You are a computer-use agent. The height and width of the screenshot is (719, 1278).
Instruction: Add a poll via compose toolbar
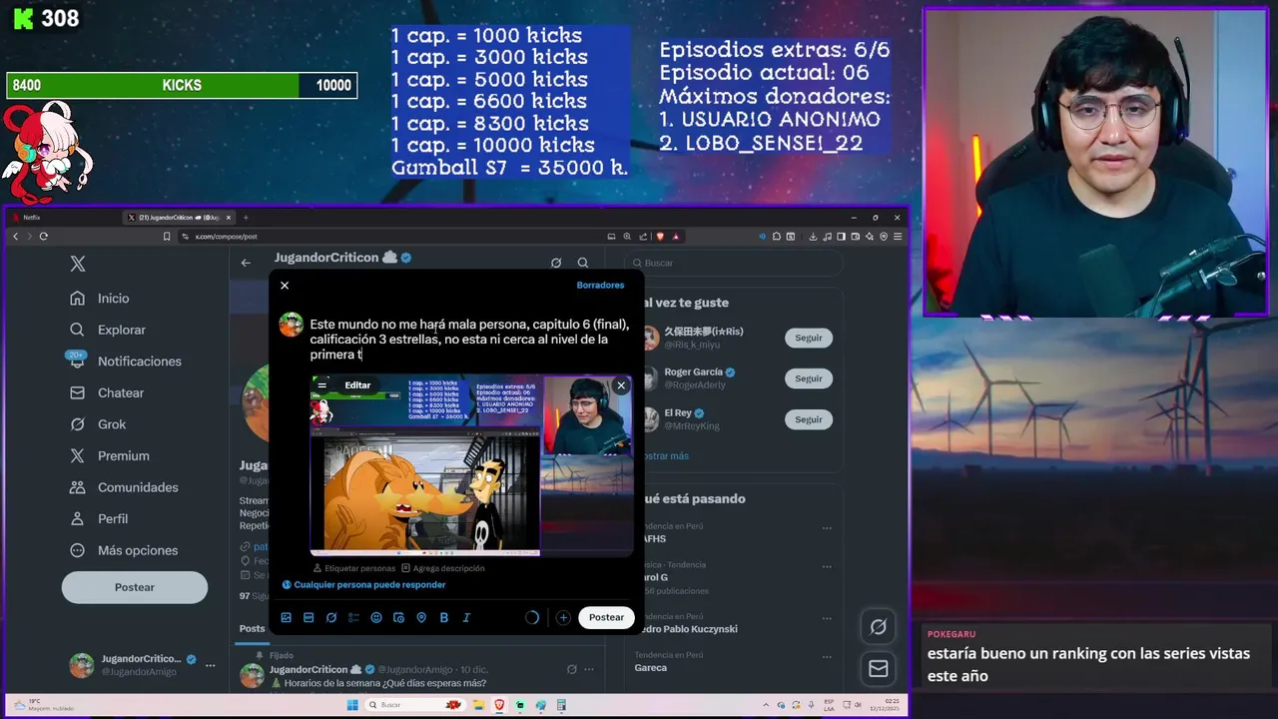[353, 618]
